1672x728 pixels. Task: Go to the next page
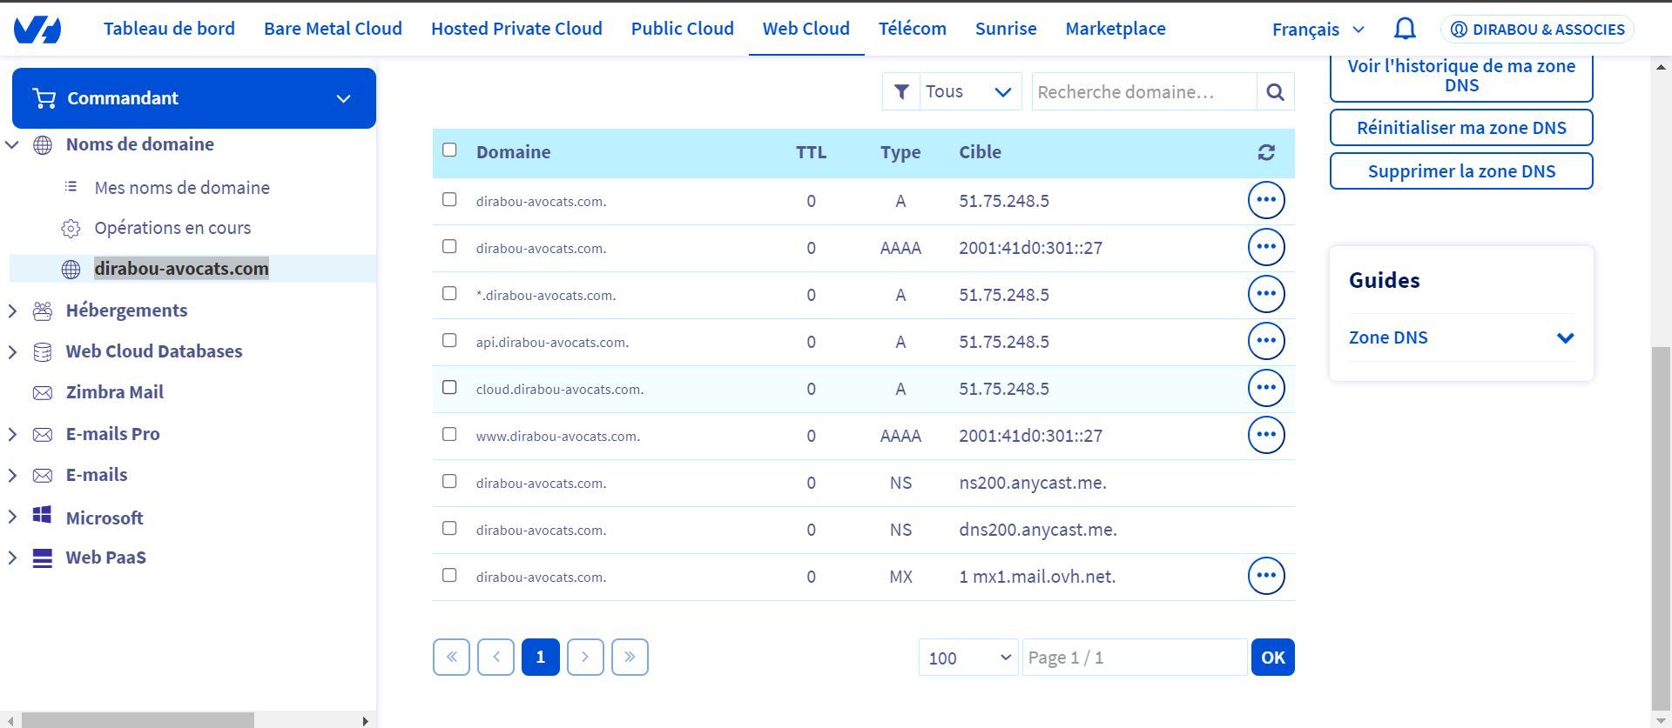point(585,658)
